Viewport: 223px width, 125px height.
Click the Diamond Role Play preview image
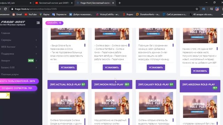[x=200, y=35]
